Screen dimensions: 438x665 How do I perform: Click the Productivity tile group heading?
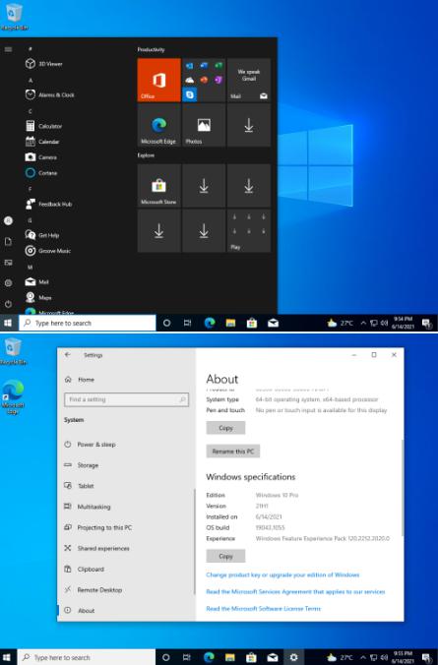tap(152, 49)
